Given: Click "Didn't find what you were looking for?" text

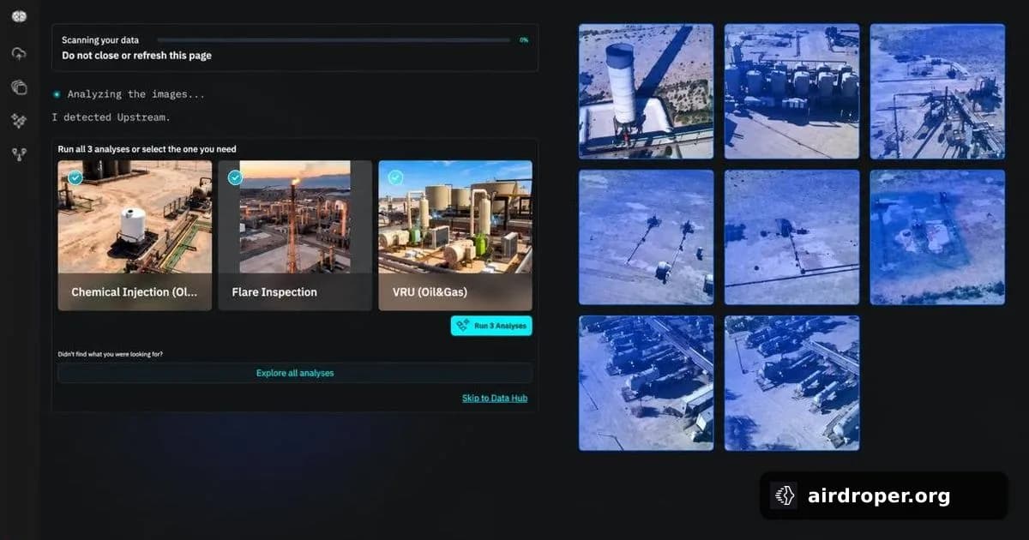Looking at the screenshot, I should pyautogui.click(x=110, y=354).
